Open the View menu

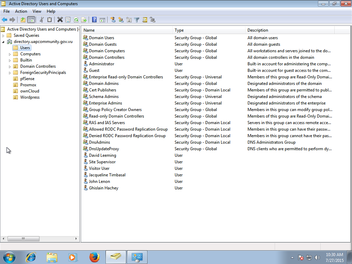tap(37, 11)
